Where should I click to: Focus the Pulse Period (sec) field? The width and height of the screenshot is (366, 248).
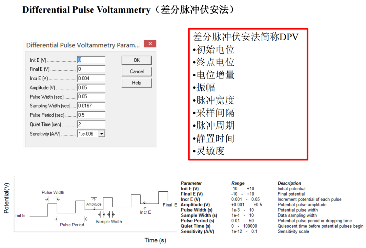click(91, 115)
